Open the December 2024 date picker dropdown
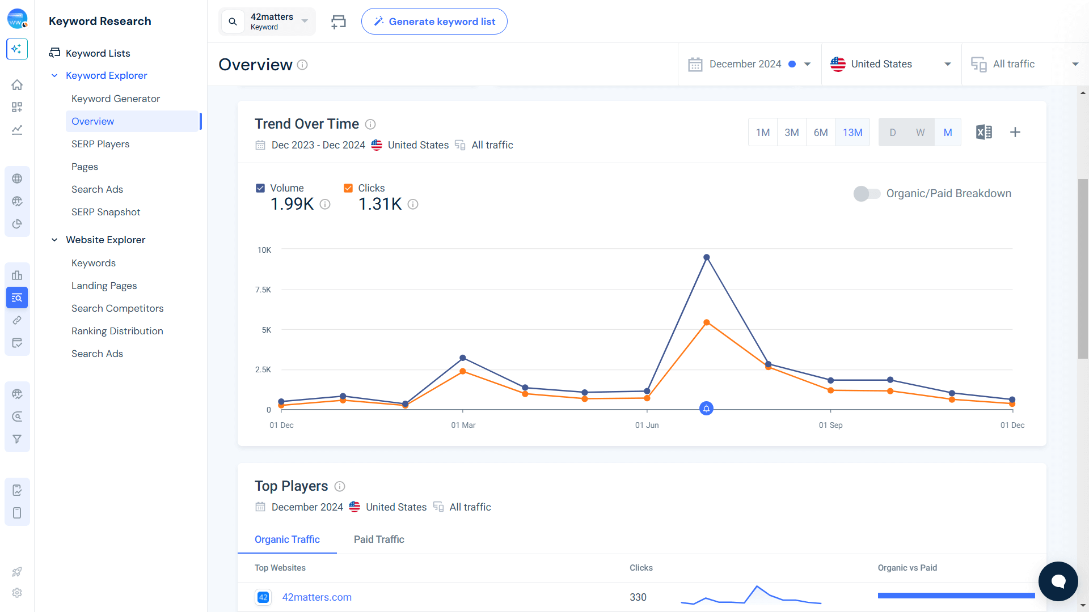This screenshot has width=1089, height=612. [750, 64]
